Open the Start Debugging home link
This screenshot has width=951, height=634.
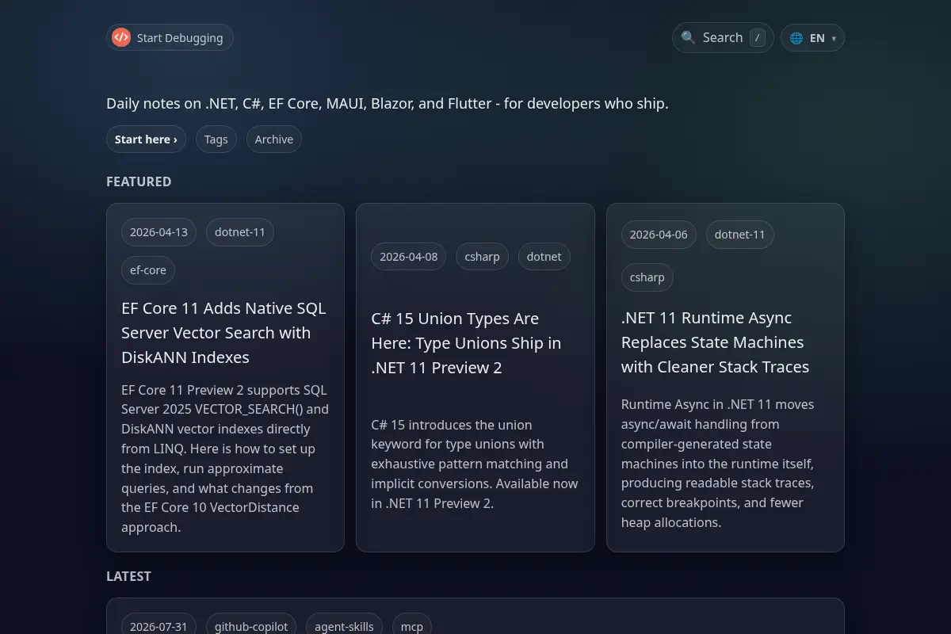pyautogui.click(x=170, y=37)
